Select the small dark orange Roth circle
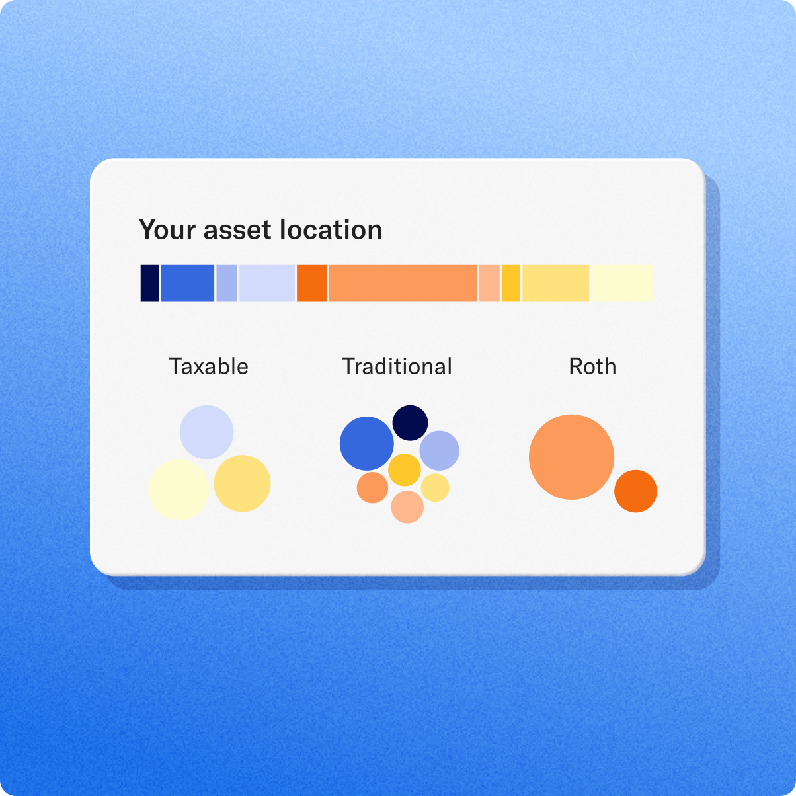 pyautogui.click(x=635, y=491)
